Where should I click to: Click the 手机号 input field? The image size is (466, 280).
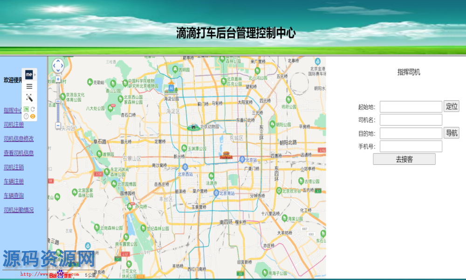[x=411, y=147]
